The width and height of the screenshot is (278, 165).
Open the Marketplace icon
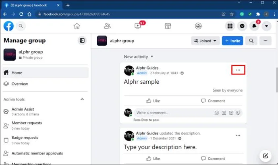click(168, 26)
